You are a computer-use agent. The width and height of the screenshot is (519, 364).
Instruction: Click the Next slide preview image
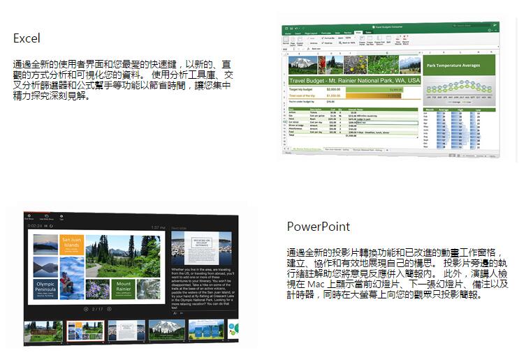point(201,248)
